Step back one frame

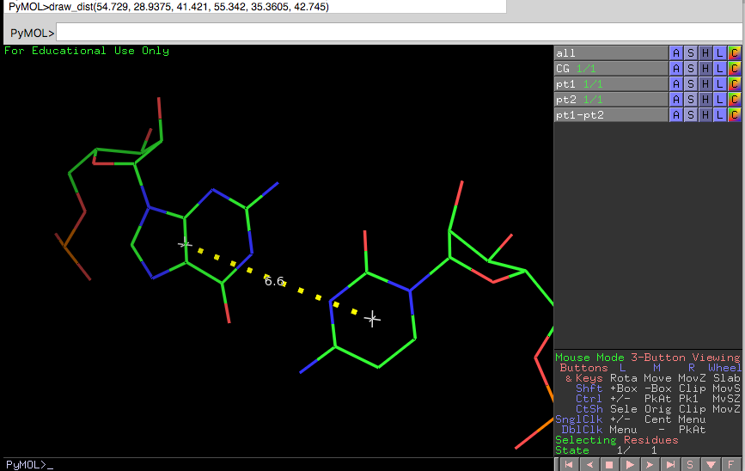[589, 464]
